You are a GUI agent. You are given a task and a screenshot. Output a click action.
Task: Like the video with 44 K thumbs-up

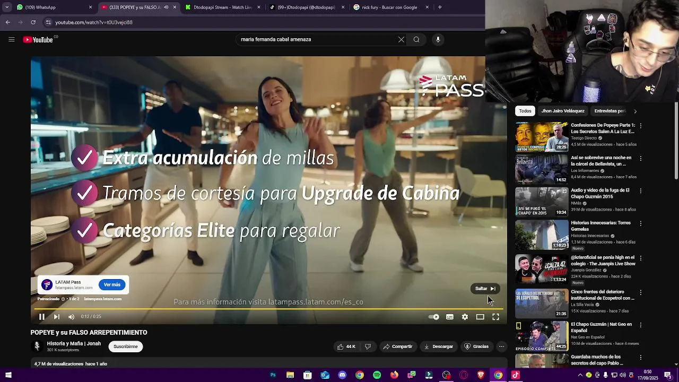pyautogui.click(x=346, y=346)
